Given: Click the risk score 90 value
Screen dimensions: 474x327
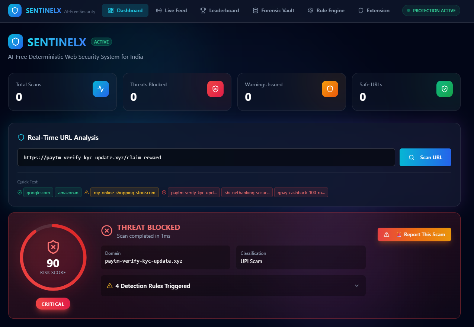Looking at the screenshot, I should [53, 263].
